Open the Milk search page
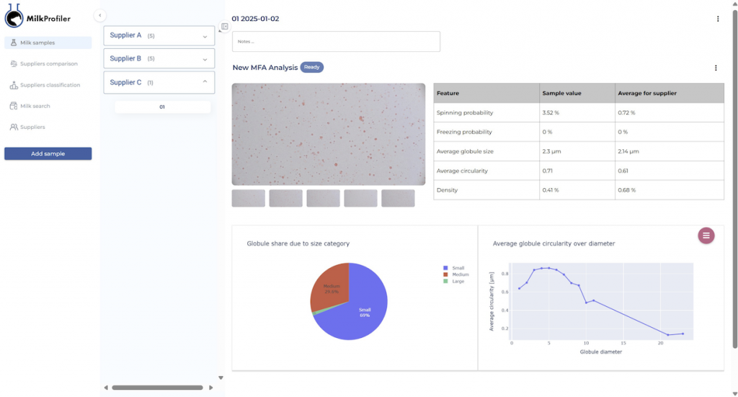This screenshot has width=738, height=397. (x=48, y=106)
